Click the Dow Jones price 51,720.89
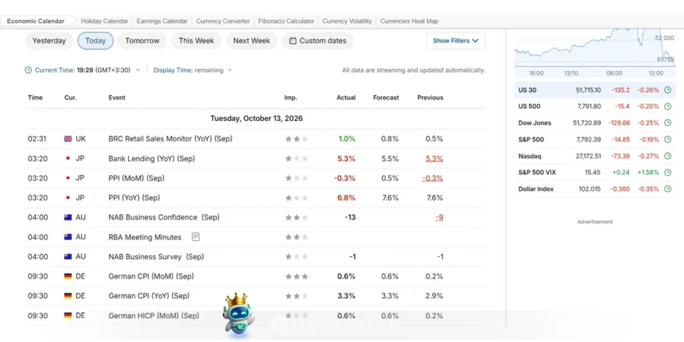This screenshot has height=342, width=684. [586, 123]
